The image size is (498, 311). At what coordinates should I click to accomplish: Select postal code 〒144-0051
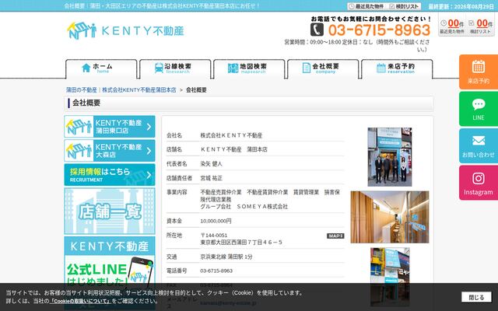coord(214,235)
